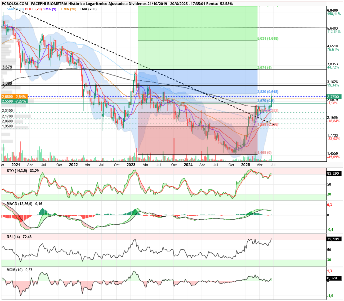Select the EMA (50) legend label
This screenshot has width=344, height=301.
pos(69,9)
